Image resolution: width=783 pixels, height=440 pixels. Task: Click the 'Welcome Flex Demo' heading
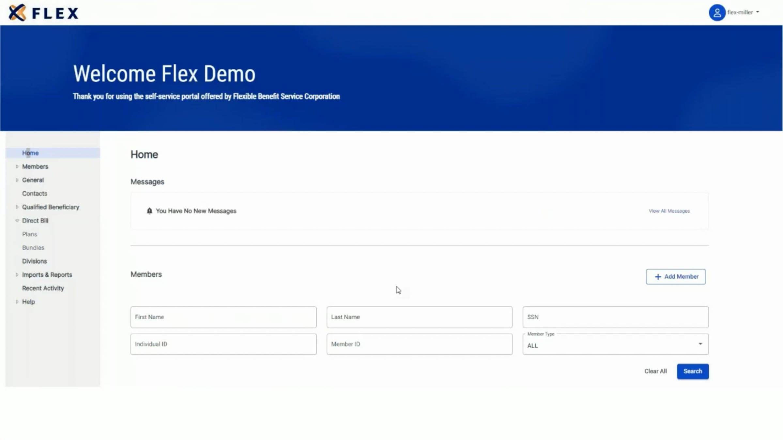coord(164,74)
